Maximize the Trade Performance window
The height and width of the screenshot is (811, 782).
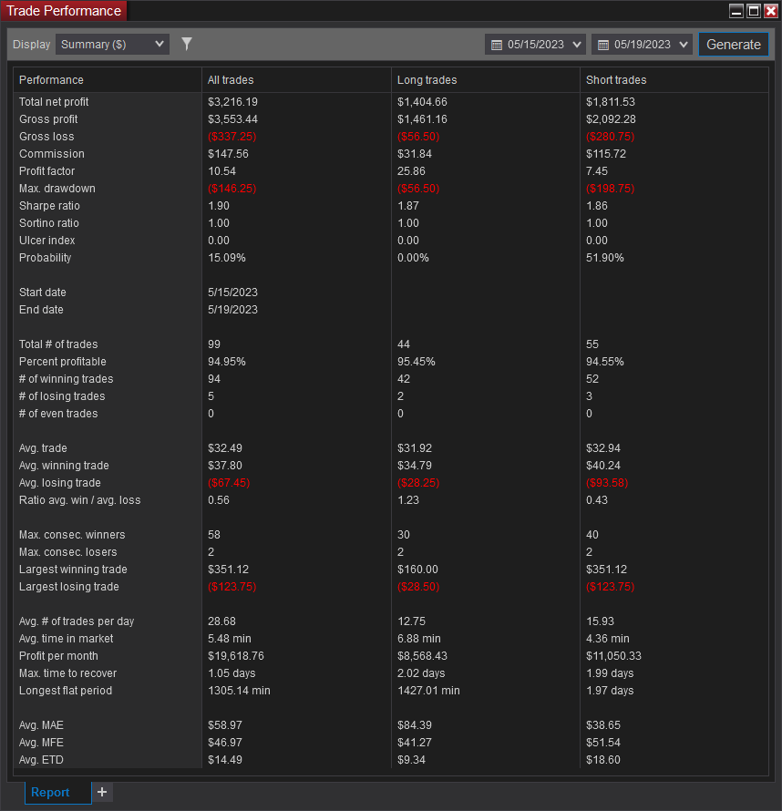754,11
